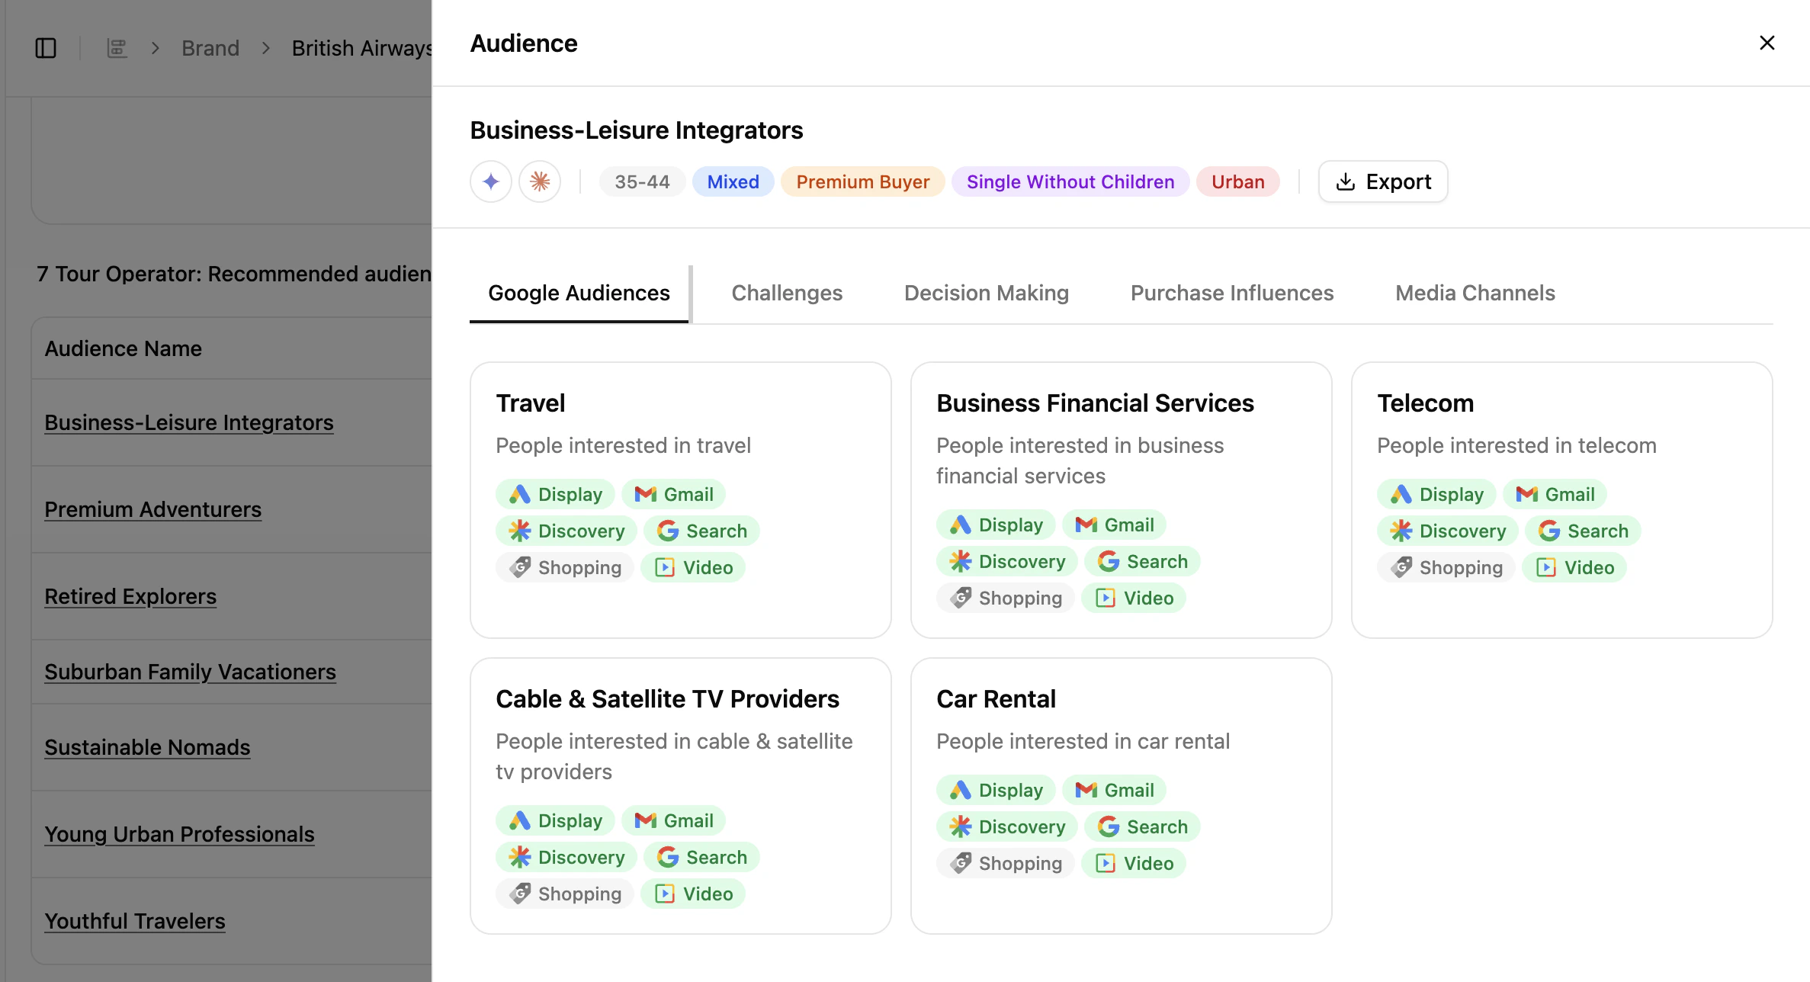This screenshot has height=982, width=1810.
Task: Click Video chip in Business Financial Services
Action: click(1134, 598)
